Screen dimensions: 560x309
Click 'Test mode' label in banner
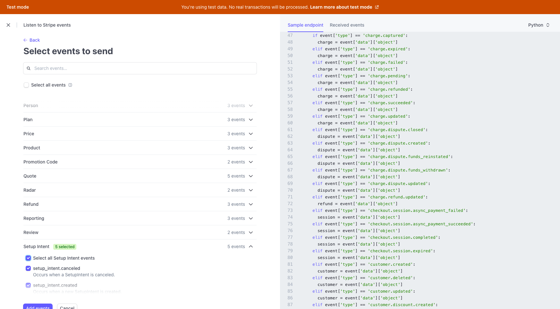[18, 7]
